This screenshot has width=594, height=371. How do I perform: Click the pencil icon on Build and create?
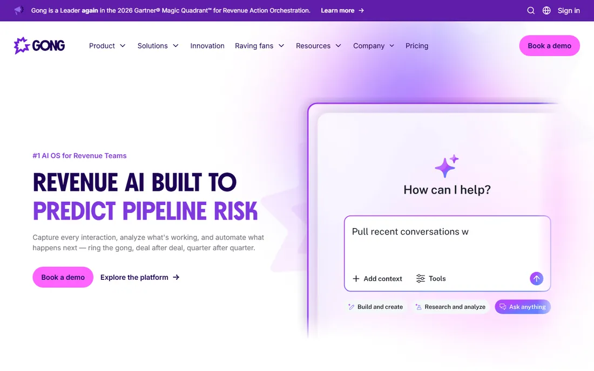pyautogui.click(x=351, y=307)
